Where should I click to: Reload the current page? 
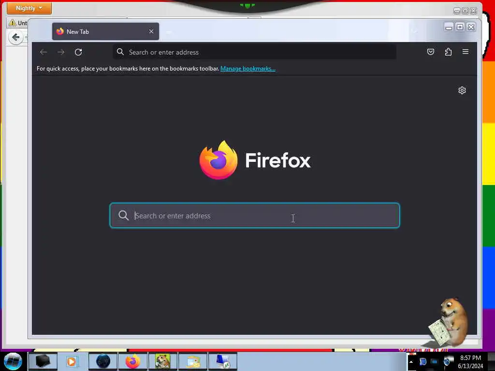click(78, 52)
